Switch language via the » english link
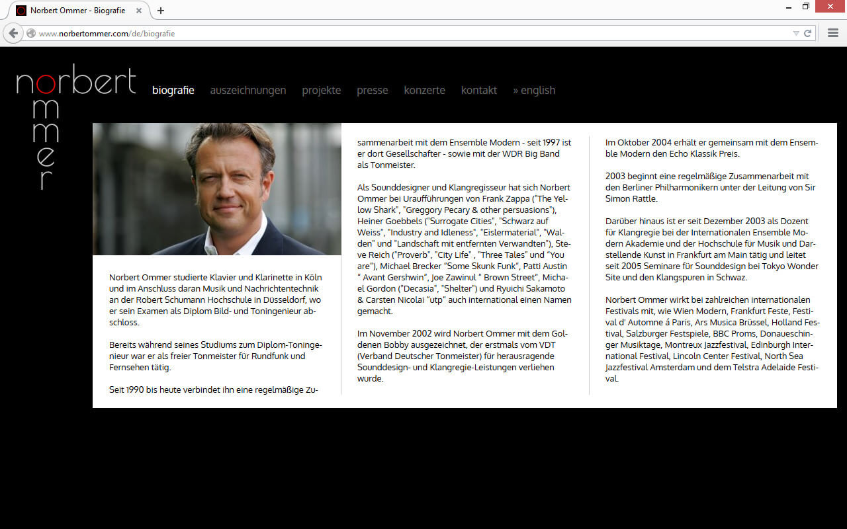 (x=534, y=90)
